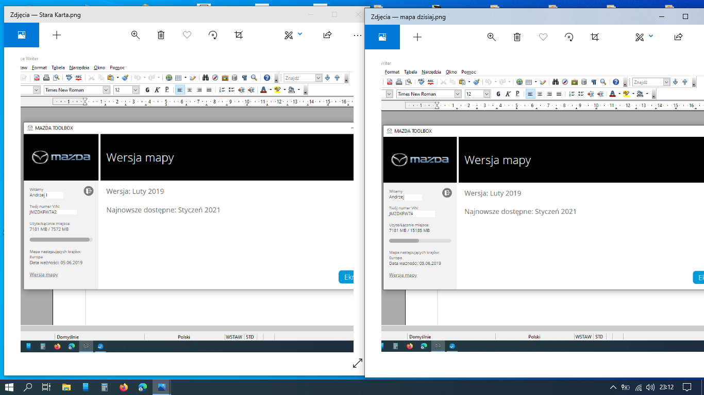Viewport: 704px width, 395px height.
Task: Click trash icon in mapa dzisiaj.png window
Action: 517,37
